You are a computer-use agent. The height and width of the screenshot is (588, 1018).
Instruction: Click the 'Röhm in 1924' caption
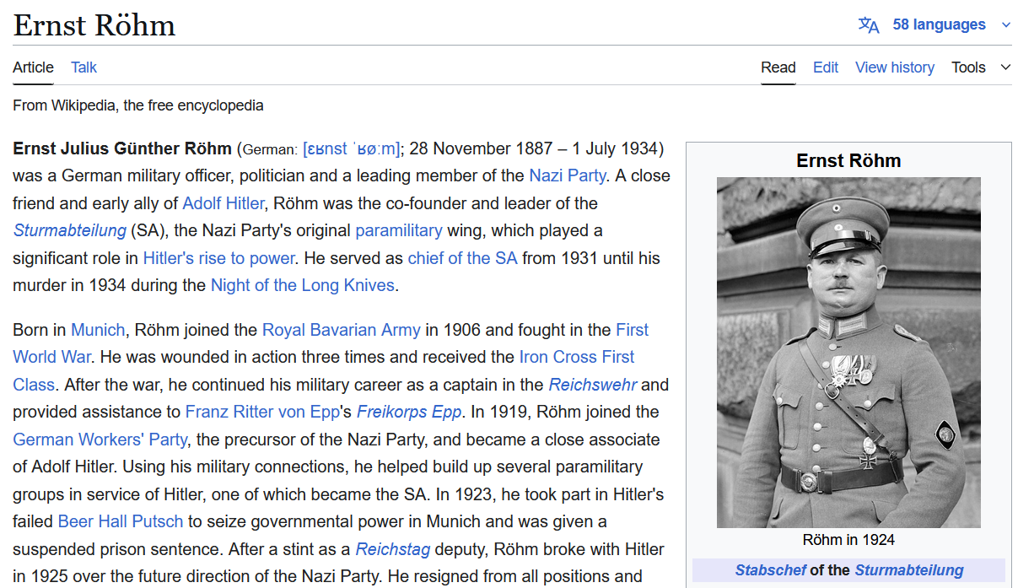click(848, 540)
